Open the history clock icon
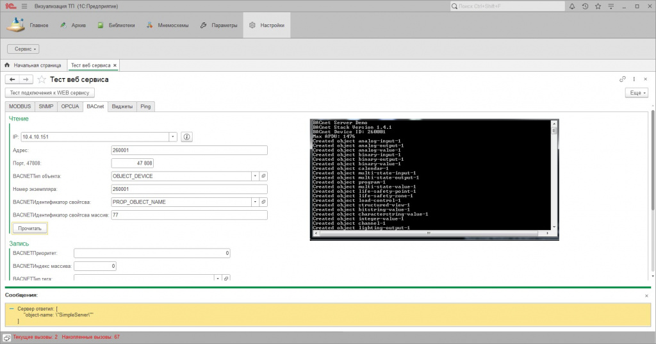Screen dimensions: 656x344 pos(586,7)
